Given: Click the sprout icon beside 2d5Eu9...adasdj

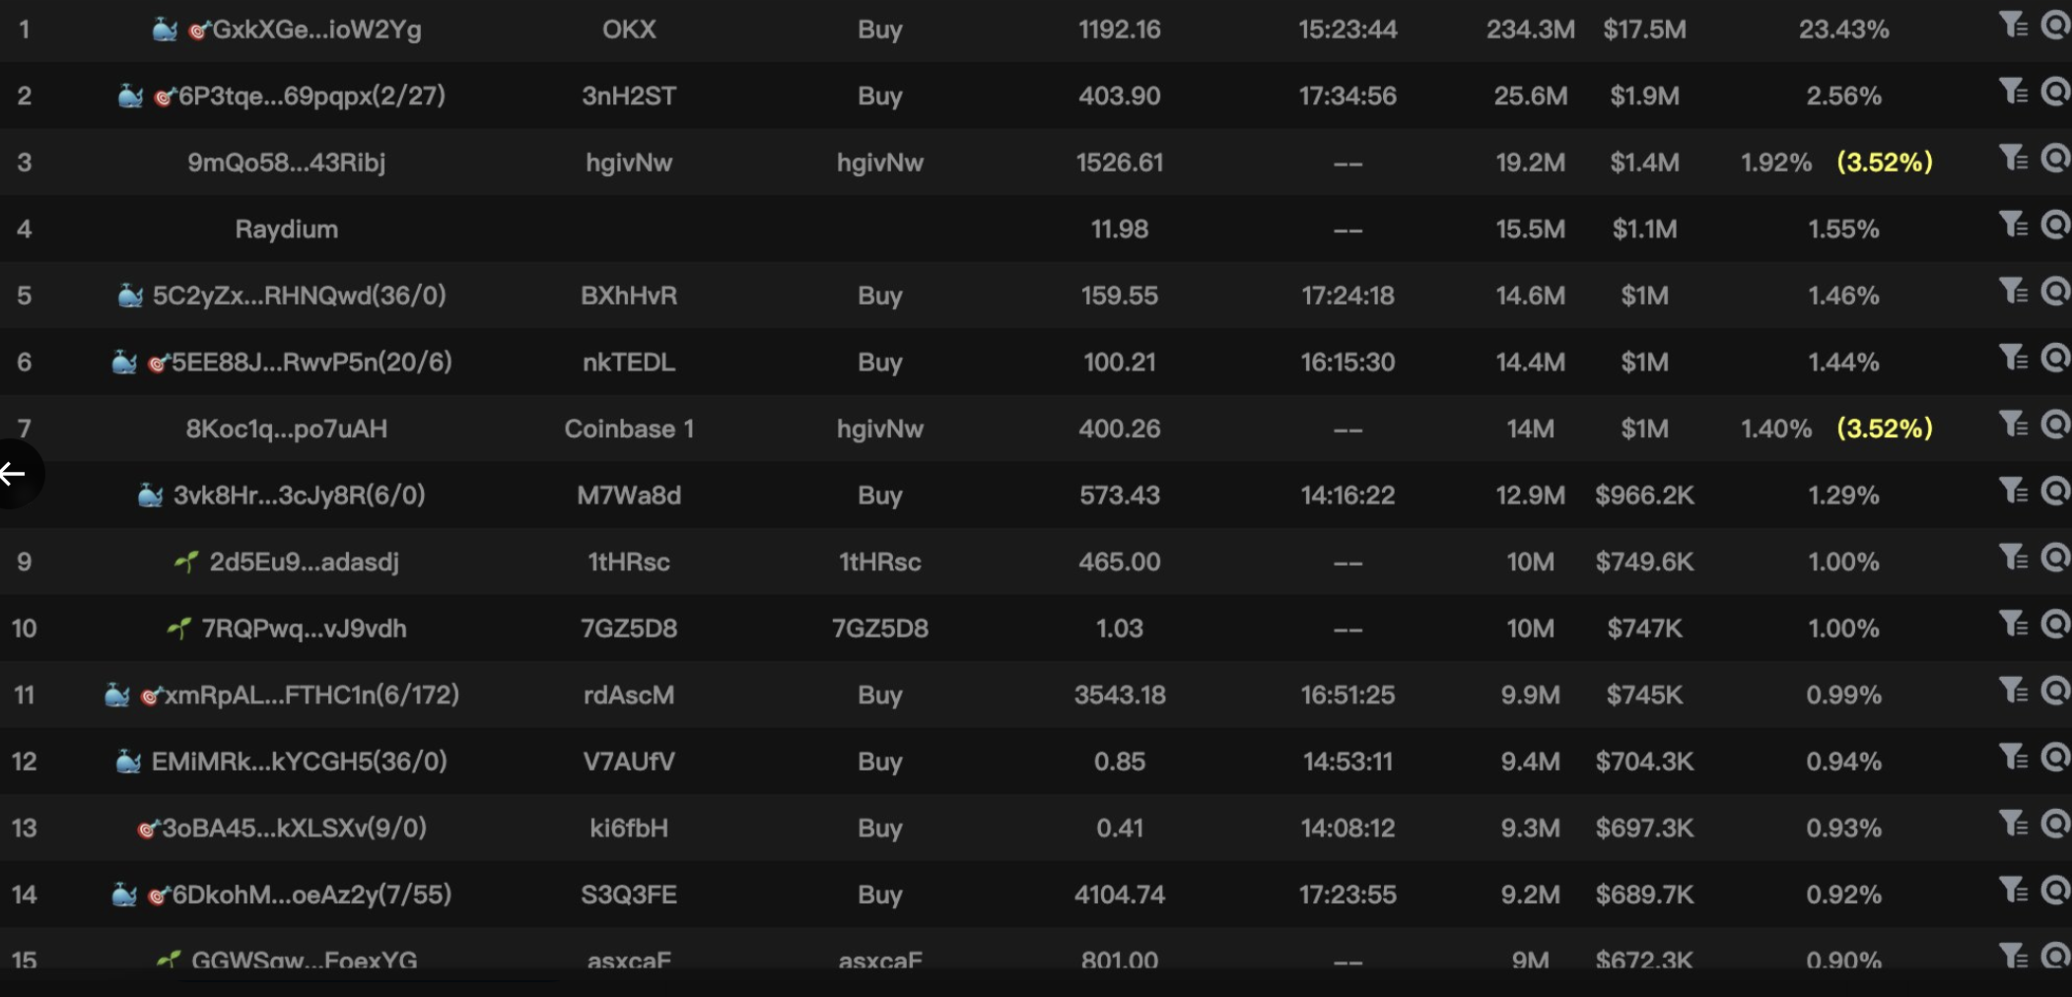Looking at the screenshot, I should click(x=186, y=562).
